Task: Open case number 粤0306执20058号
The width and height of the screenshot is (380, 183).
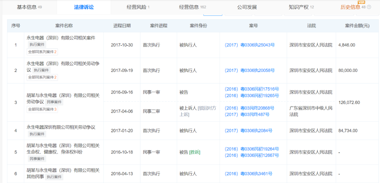Action: pyautogui.click(x=249, y=70)
